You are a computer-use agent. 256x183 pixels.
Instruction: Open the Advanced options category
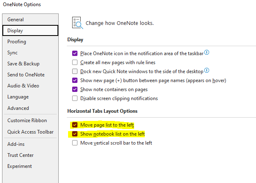[30, 108]
